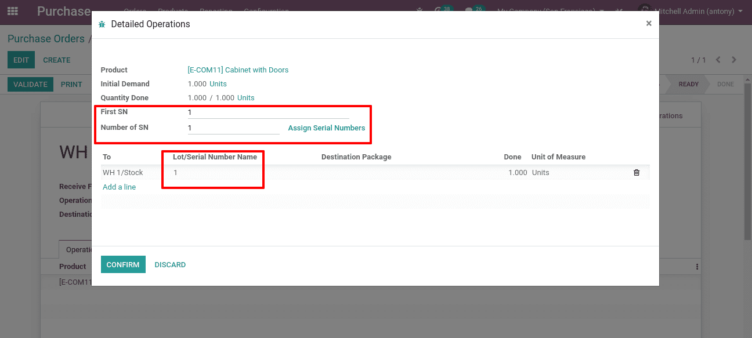
Task: Go to next record with pager arrow
Action: click(734, 60)
